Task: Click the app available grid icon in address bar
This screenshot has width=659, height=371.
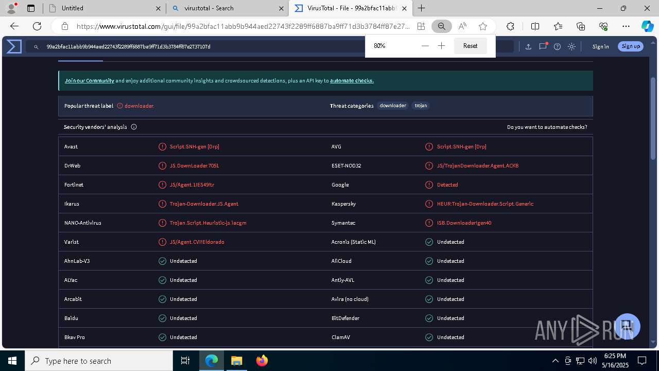Action: pyautogui.click(x=421, y=26)
